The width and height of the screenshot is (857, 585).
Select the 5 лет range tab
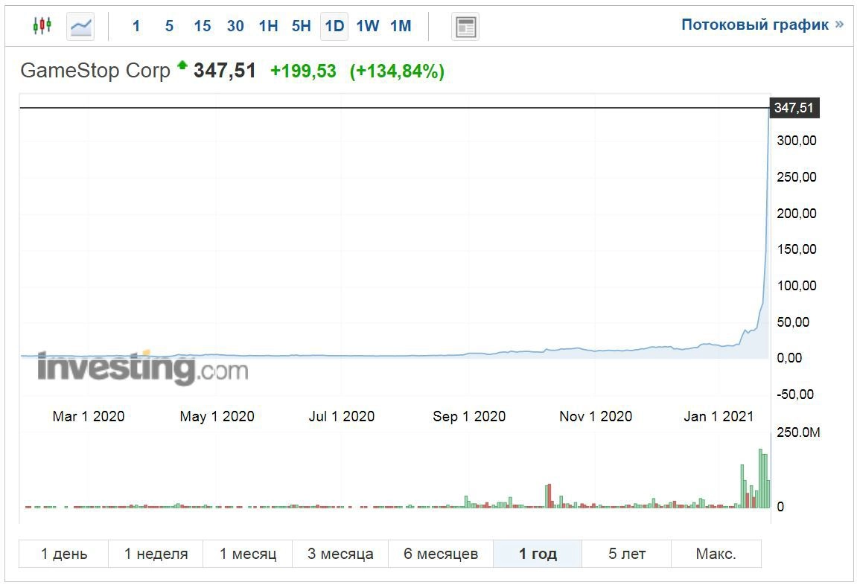[627, 554]
